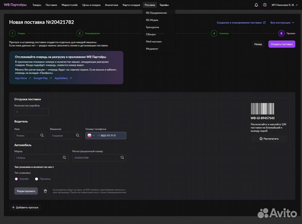Open the notifications bell
The width and height of the screenshot is (302, 224).
(256, 5)
